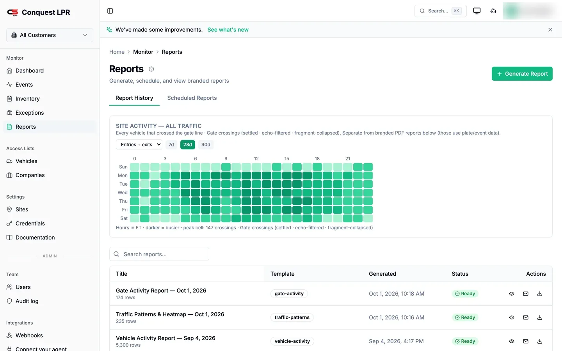Screen dimensions: 562x351
Task: Open the global Search box
Action: tap(441, 11)
